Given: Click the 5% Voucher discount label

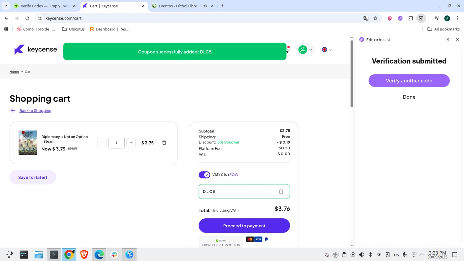Looking at the screenshot, I should pyautogui.click(x=228, y=142).
